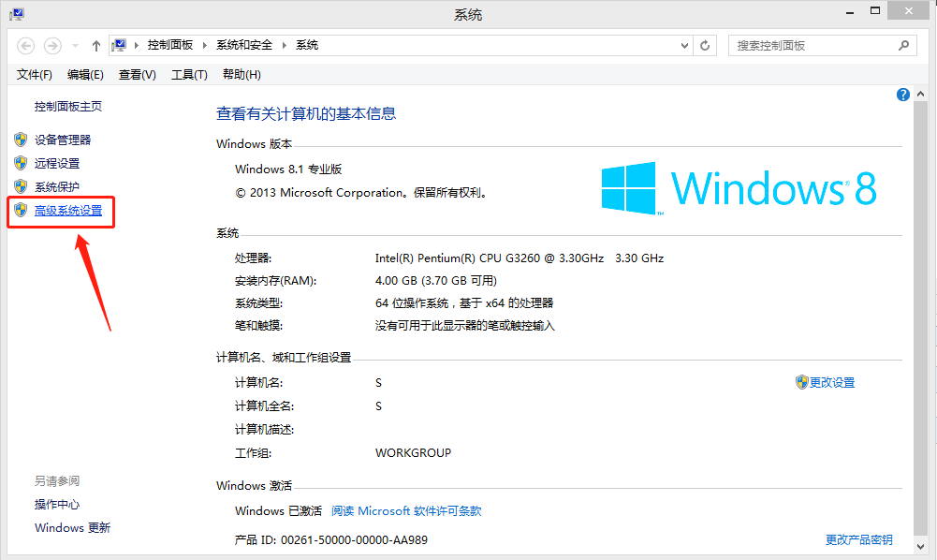Viewport: 937px width, 560px height.
Task: Click the 查看有关计算机的基本信息 heading
Action: (x=306, y=113)
